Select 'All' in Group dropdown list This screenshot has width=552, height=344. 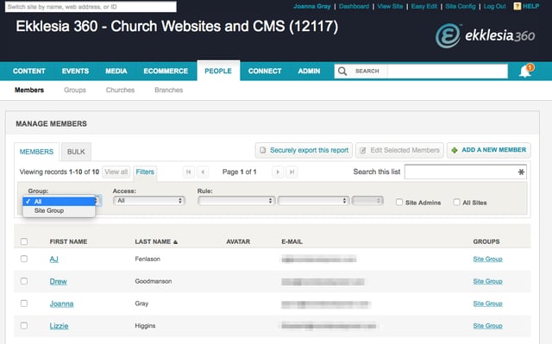coord(60,201)
